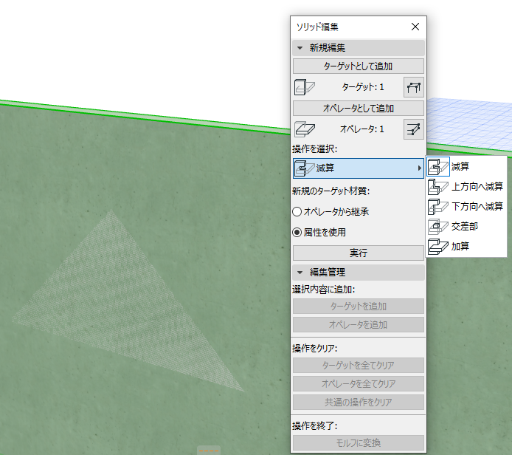Click the オペレータを追加 button

(359, 325)
